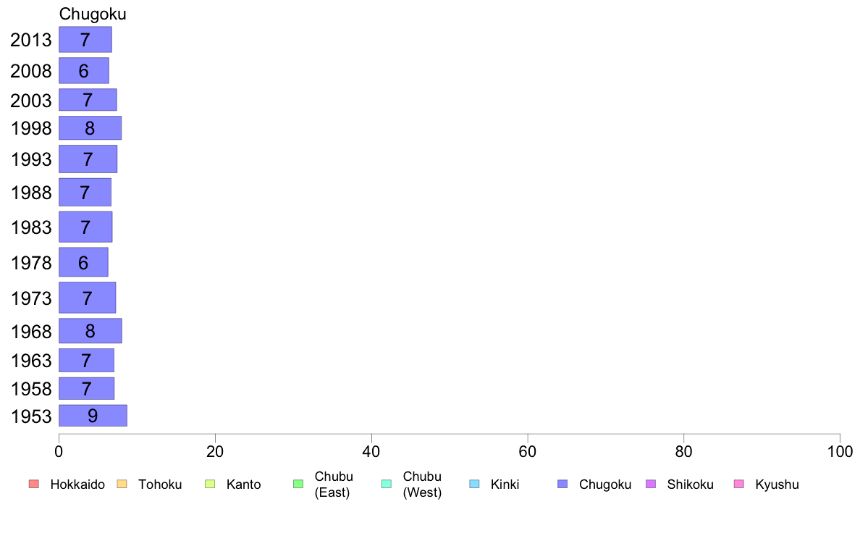Select the 1953 bar showing 9

click(x=93, y=416)
